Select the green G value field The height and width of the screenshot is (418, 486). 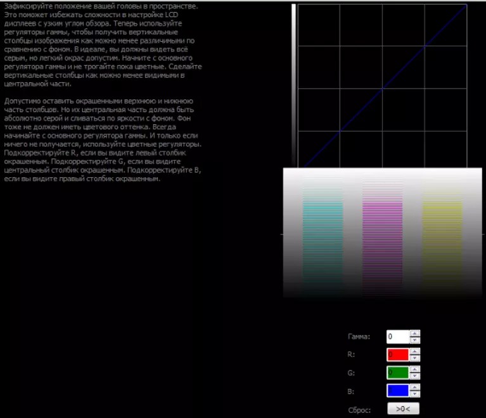coord(398,373)
